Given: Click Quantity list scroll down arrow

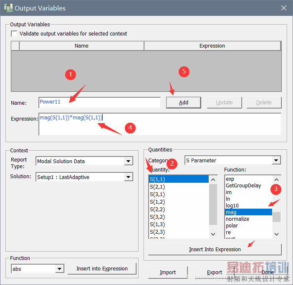Looking at the screenshot, I should point(213,234).
